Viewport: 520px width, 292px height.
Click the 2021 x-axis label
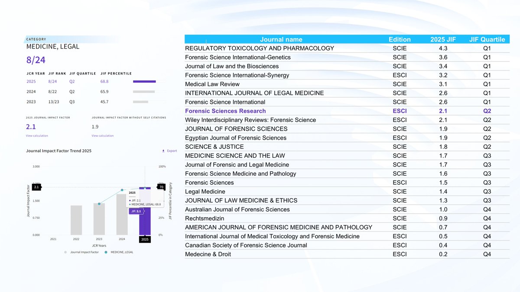pyautogui.click(x=53, y=239)
